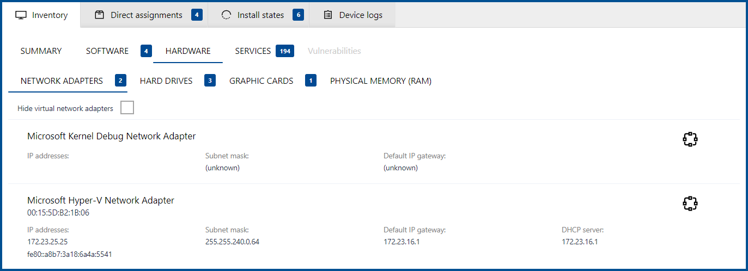Select the NETWORK ADAPTERS tab
This screenshot has width=748, height=271.
pyautogui.click(x=62, y=81)
